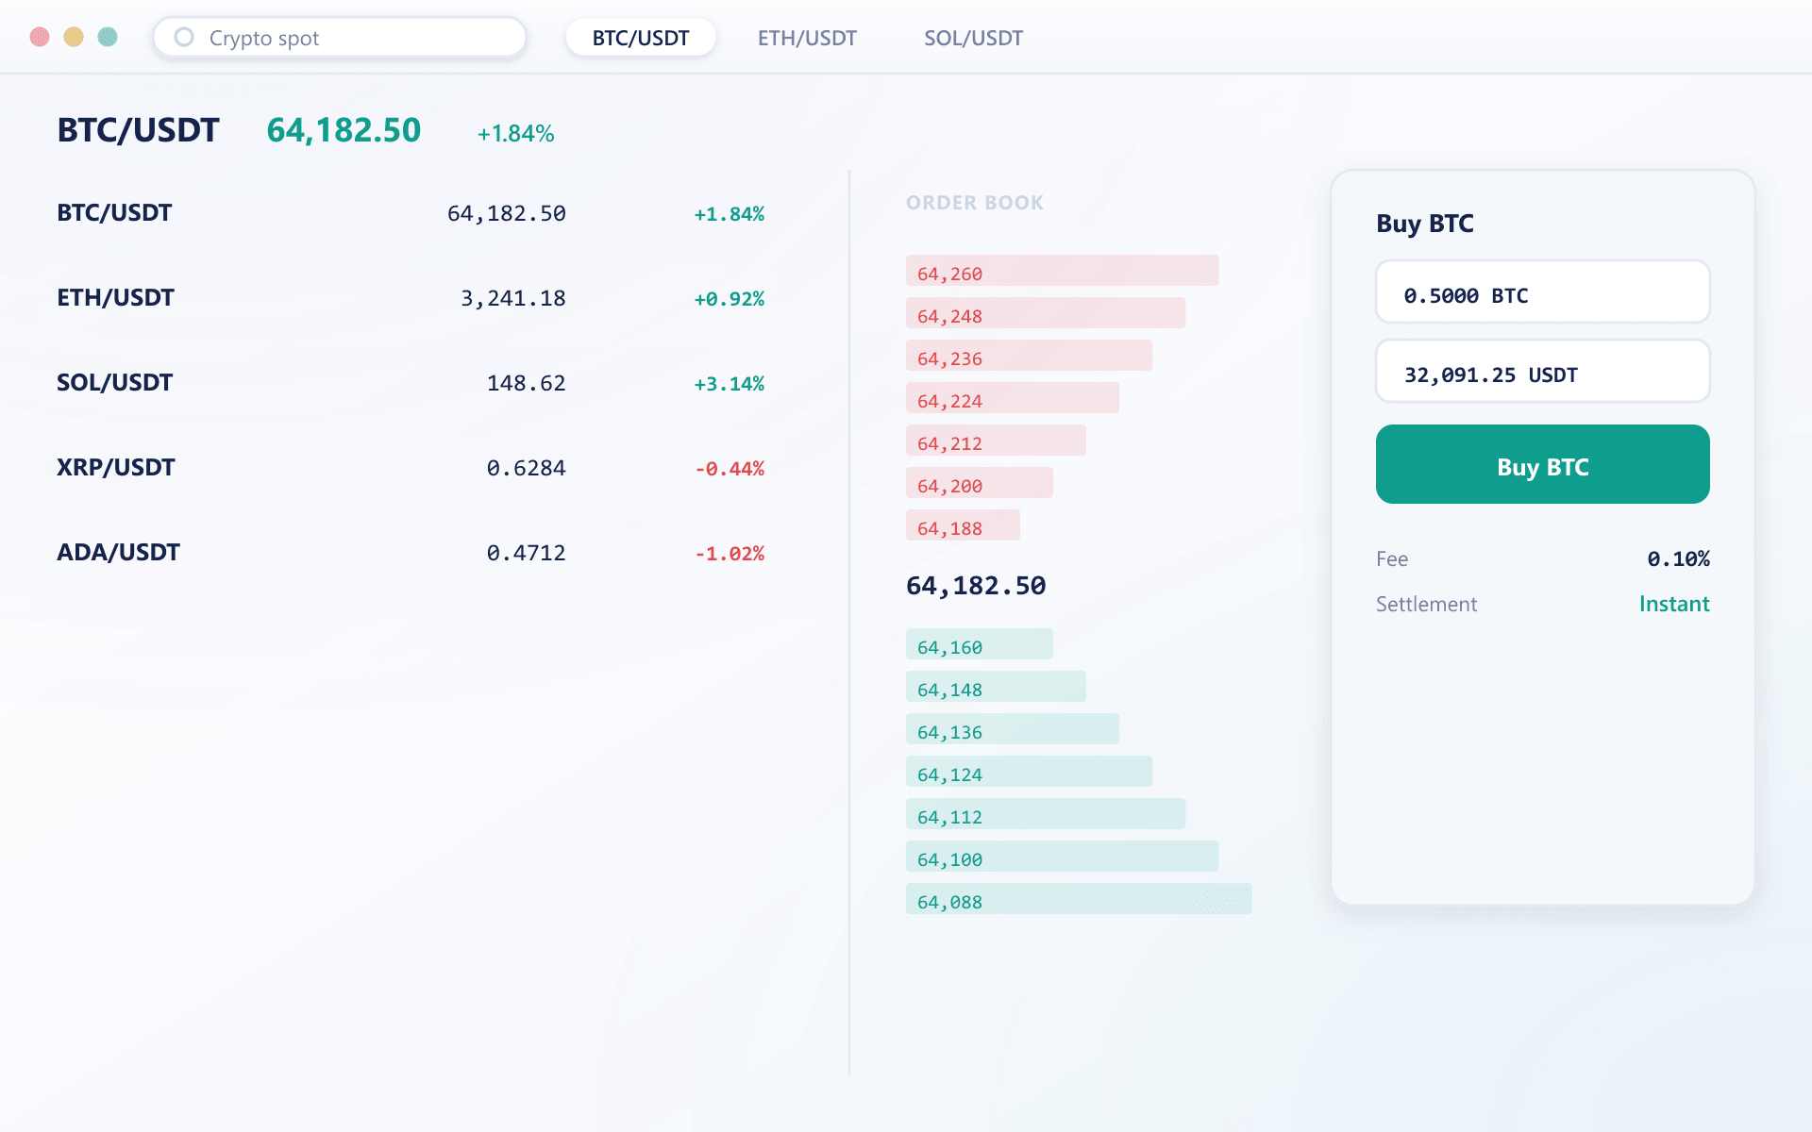Choose the 64,224 sell order row

(x=1013, y=398)
